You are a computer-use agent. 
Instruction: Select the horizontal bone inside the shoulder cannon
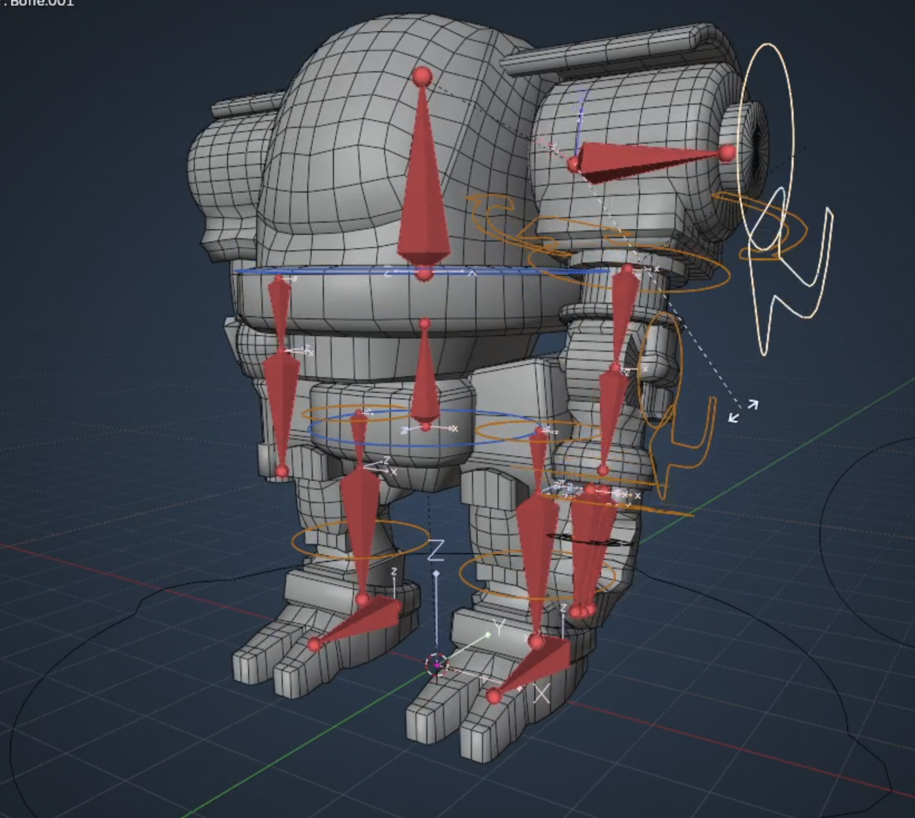tap(651, 161)
